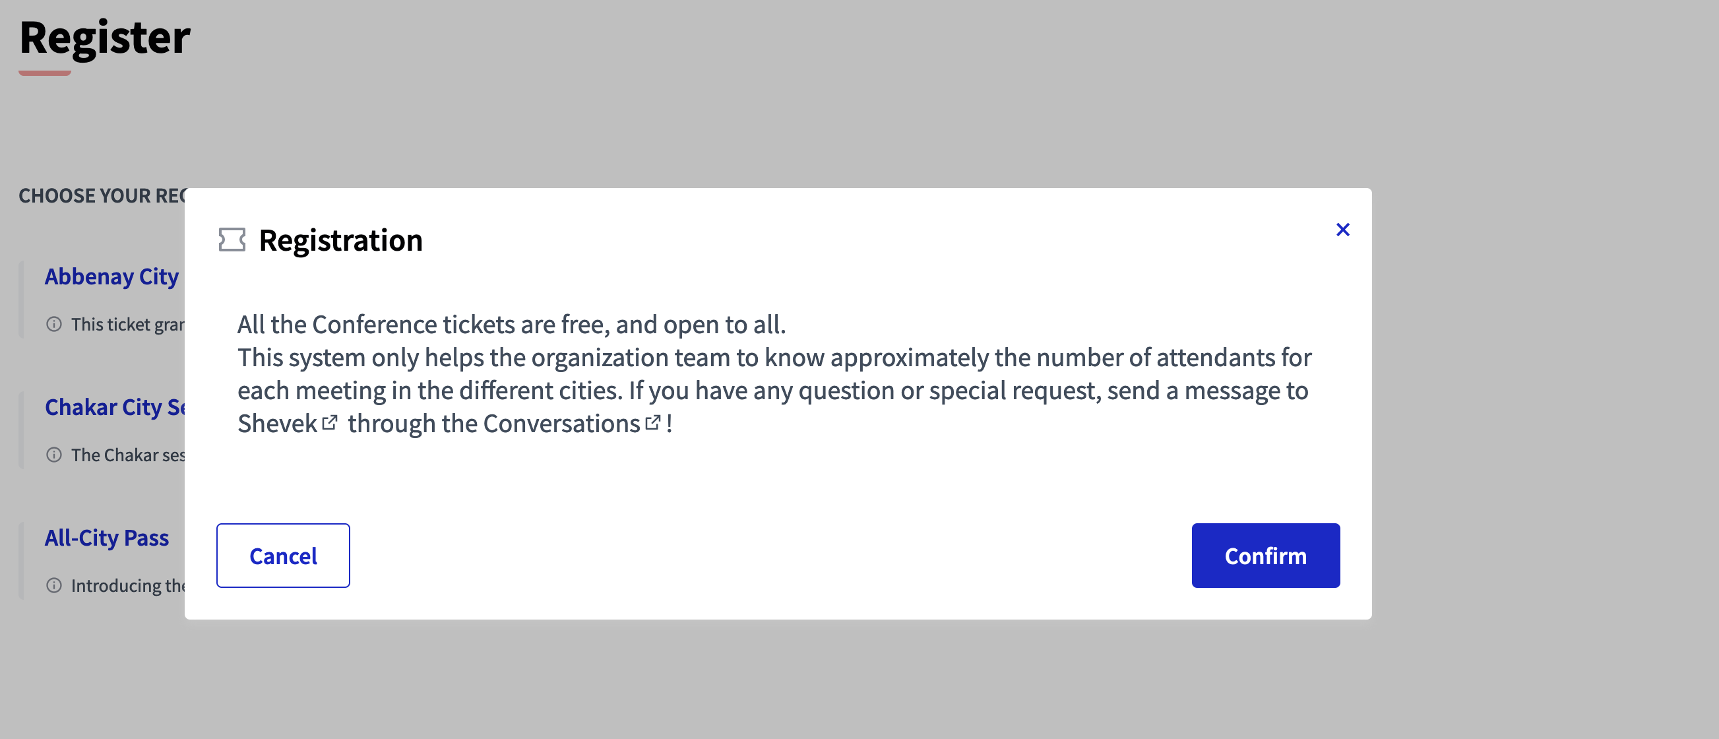Image resolution: width=1719 pixels, height=739 pixels.
Task: Click the info icon under Chakar City Session
Action: click(53, 455)
